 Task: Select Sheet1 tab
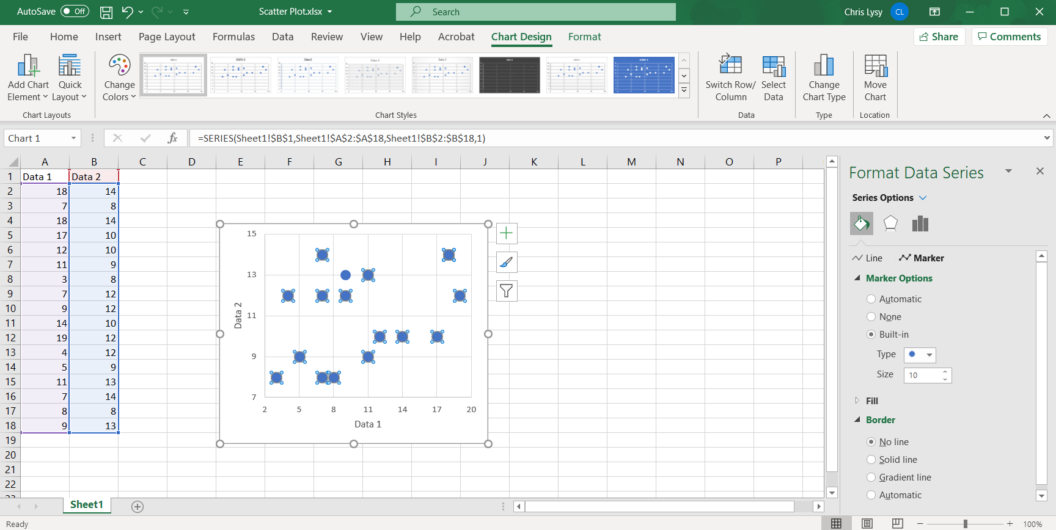pyautogui.click(x=86, y=505)
